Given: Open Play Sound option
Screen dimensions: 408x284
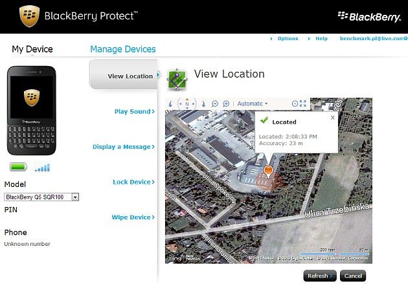Looking at the screenshot, I should tap(135, 111).
